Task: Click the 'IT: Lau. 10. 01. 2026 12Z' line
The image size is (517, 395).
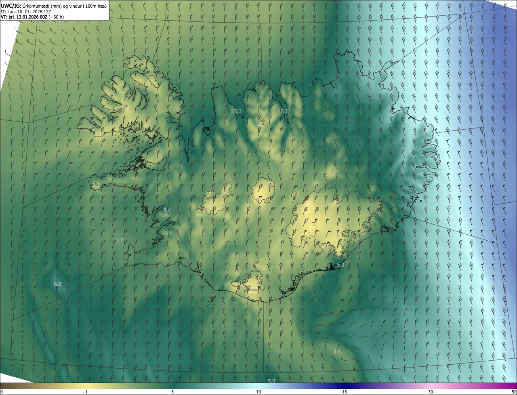Action: (26, 12)
